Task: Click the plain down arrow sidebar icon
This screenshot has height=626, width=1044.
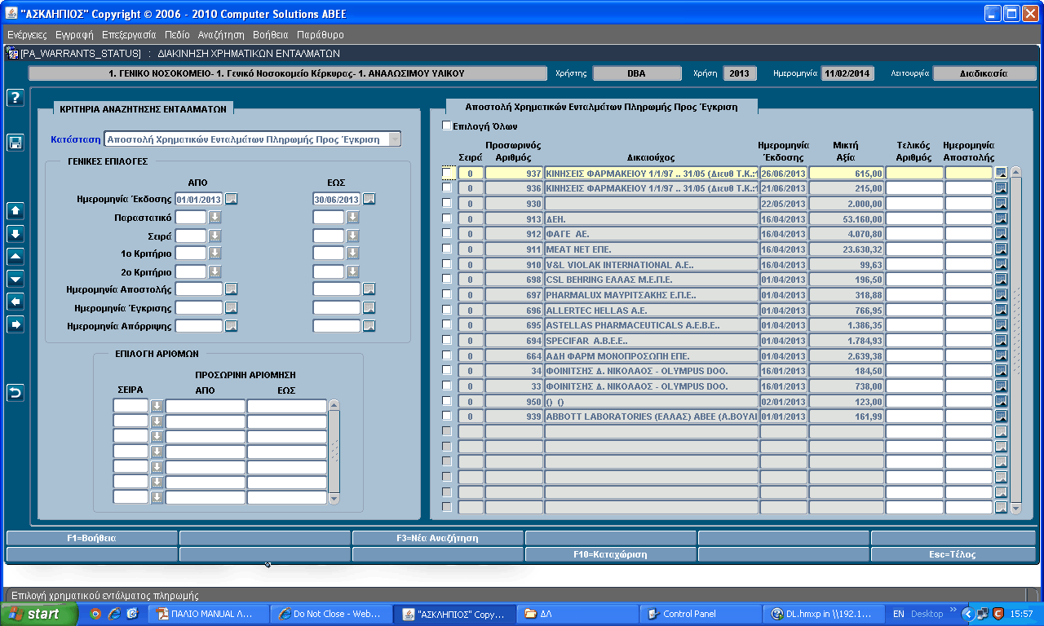Action: click(x=15, y=280)
